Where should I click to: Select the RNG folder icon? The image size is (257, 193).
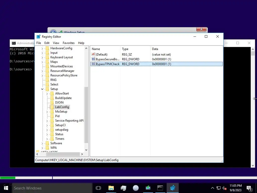pos(47,80)
